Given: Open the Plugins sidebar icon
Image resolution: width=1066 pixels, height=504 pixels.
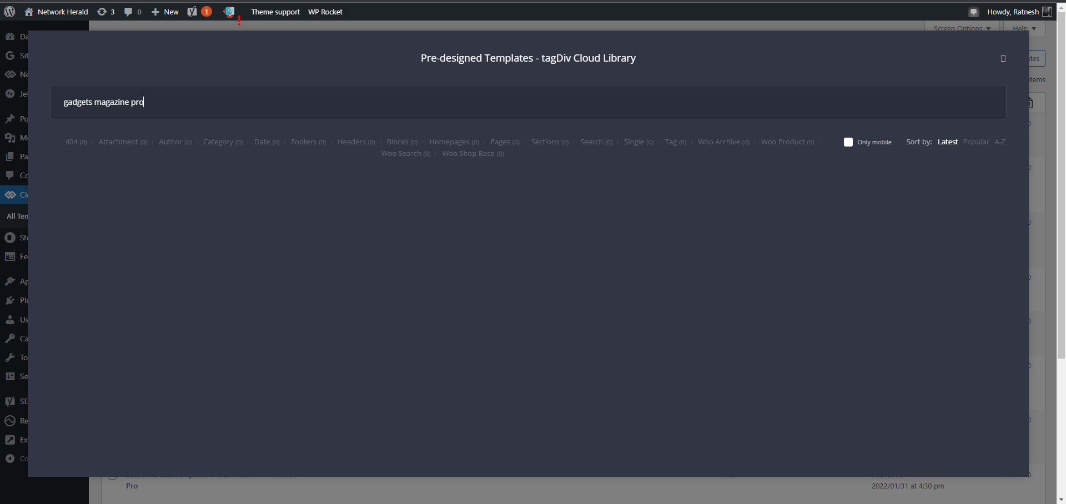Looking at the screenshot, I should tap(10, 300).
